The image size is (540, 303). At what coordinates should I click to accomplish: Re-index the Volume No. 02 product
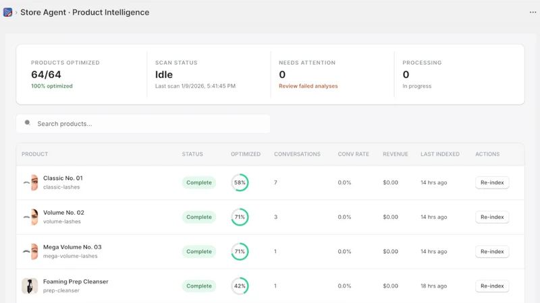point(492,217)
